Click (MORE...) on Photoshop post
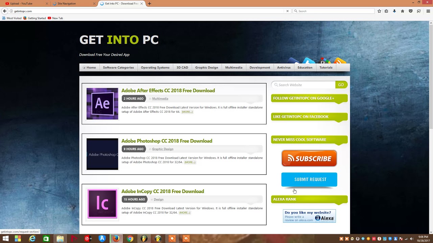 [x=190, y=162]
